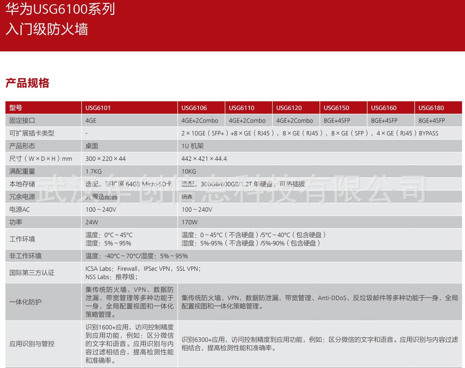Click the "非工作环境" row label
465x368 pixels.
tap(25, 256)
